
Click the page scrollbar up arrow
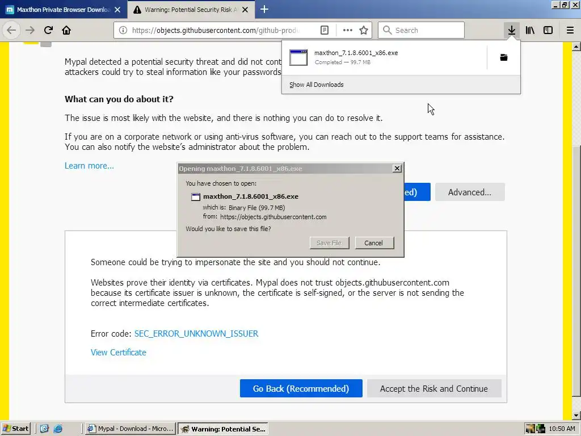[576, 47]
